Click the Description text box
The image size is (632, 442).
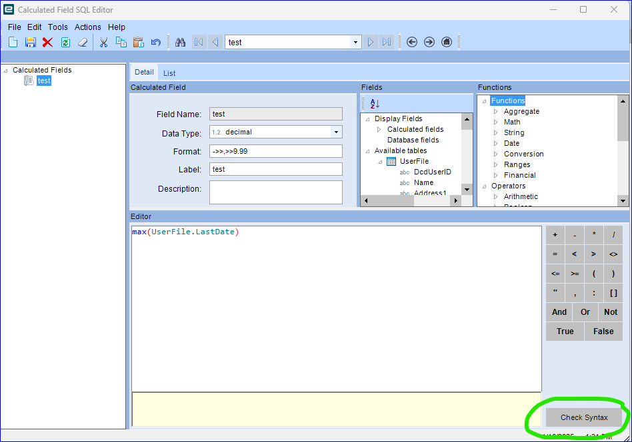click(x=276, y=192)
